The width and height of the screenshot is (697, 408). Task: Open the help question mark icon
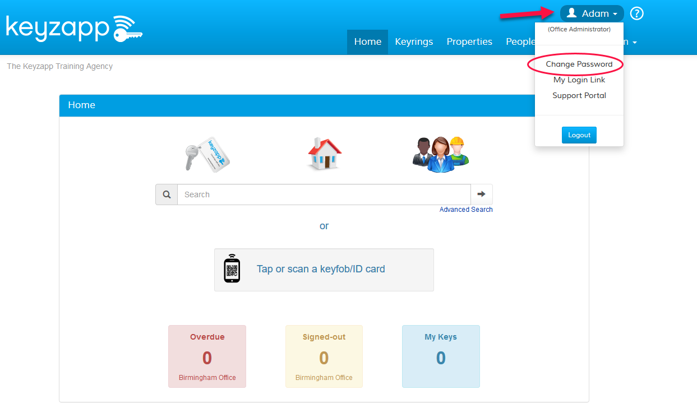click(636, 13)
